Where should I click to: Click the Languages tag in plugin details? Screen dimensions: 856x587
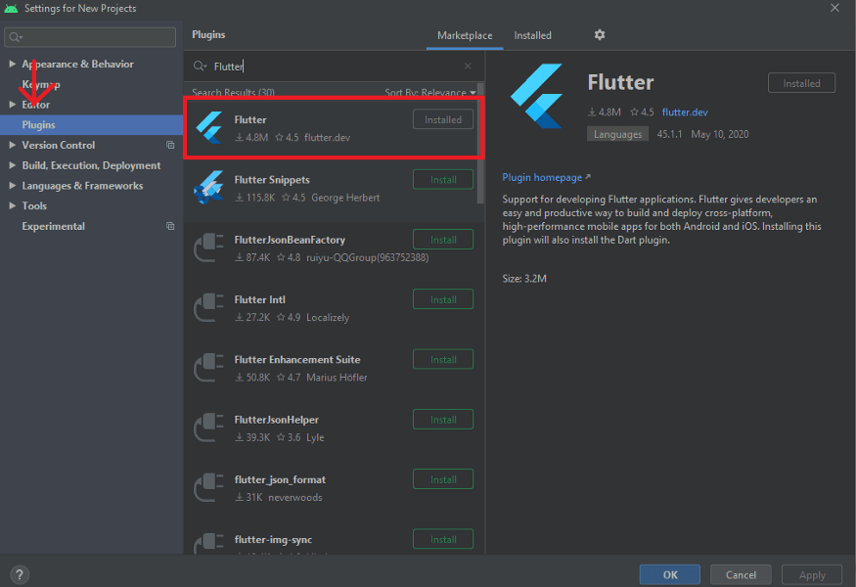617,134
